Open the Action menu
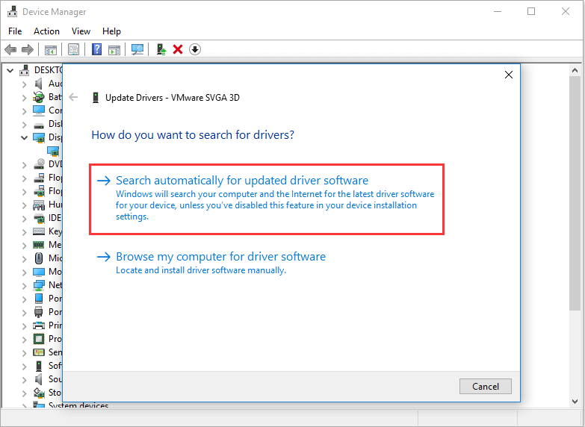 coord(46,31)
